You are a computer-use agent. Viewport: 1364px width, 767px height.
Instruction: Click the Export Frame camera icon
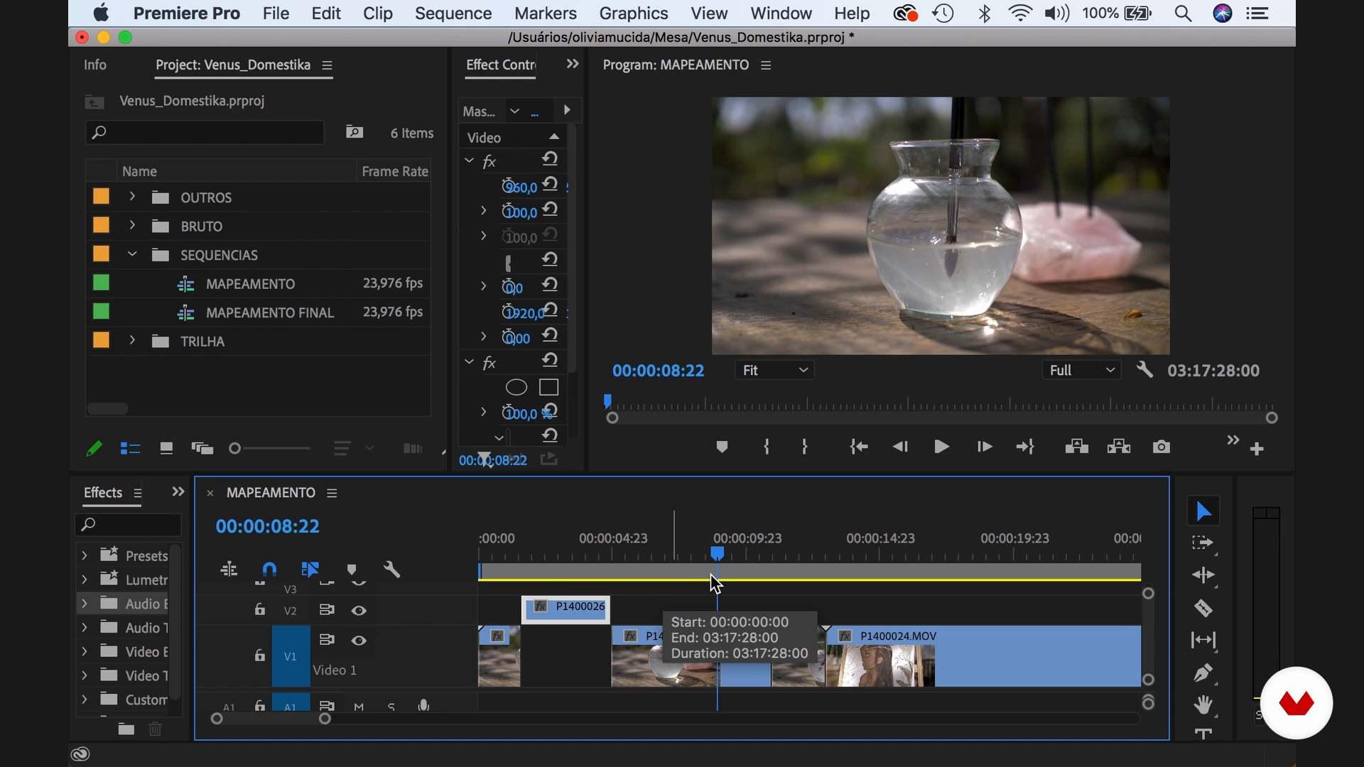(1161, 447)
